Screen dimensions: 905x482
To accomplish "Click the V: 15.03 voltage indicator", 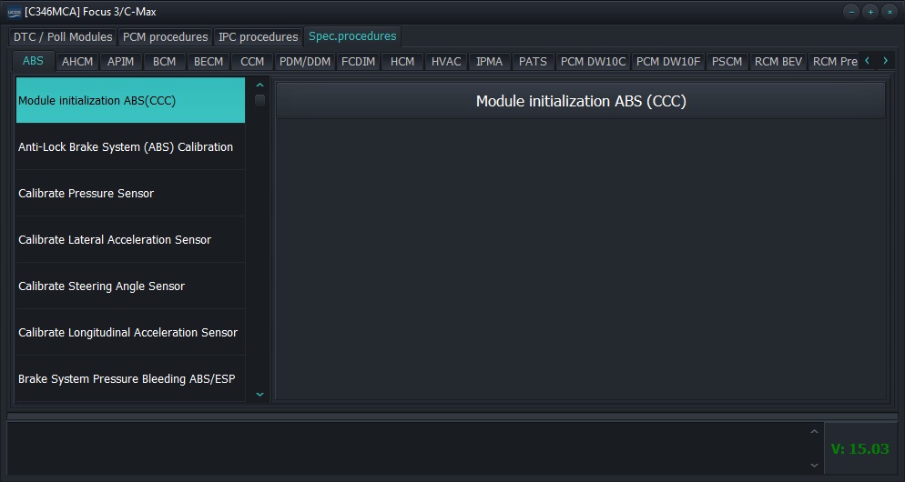I will 859,448.
